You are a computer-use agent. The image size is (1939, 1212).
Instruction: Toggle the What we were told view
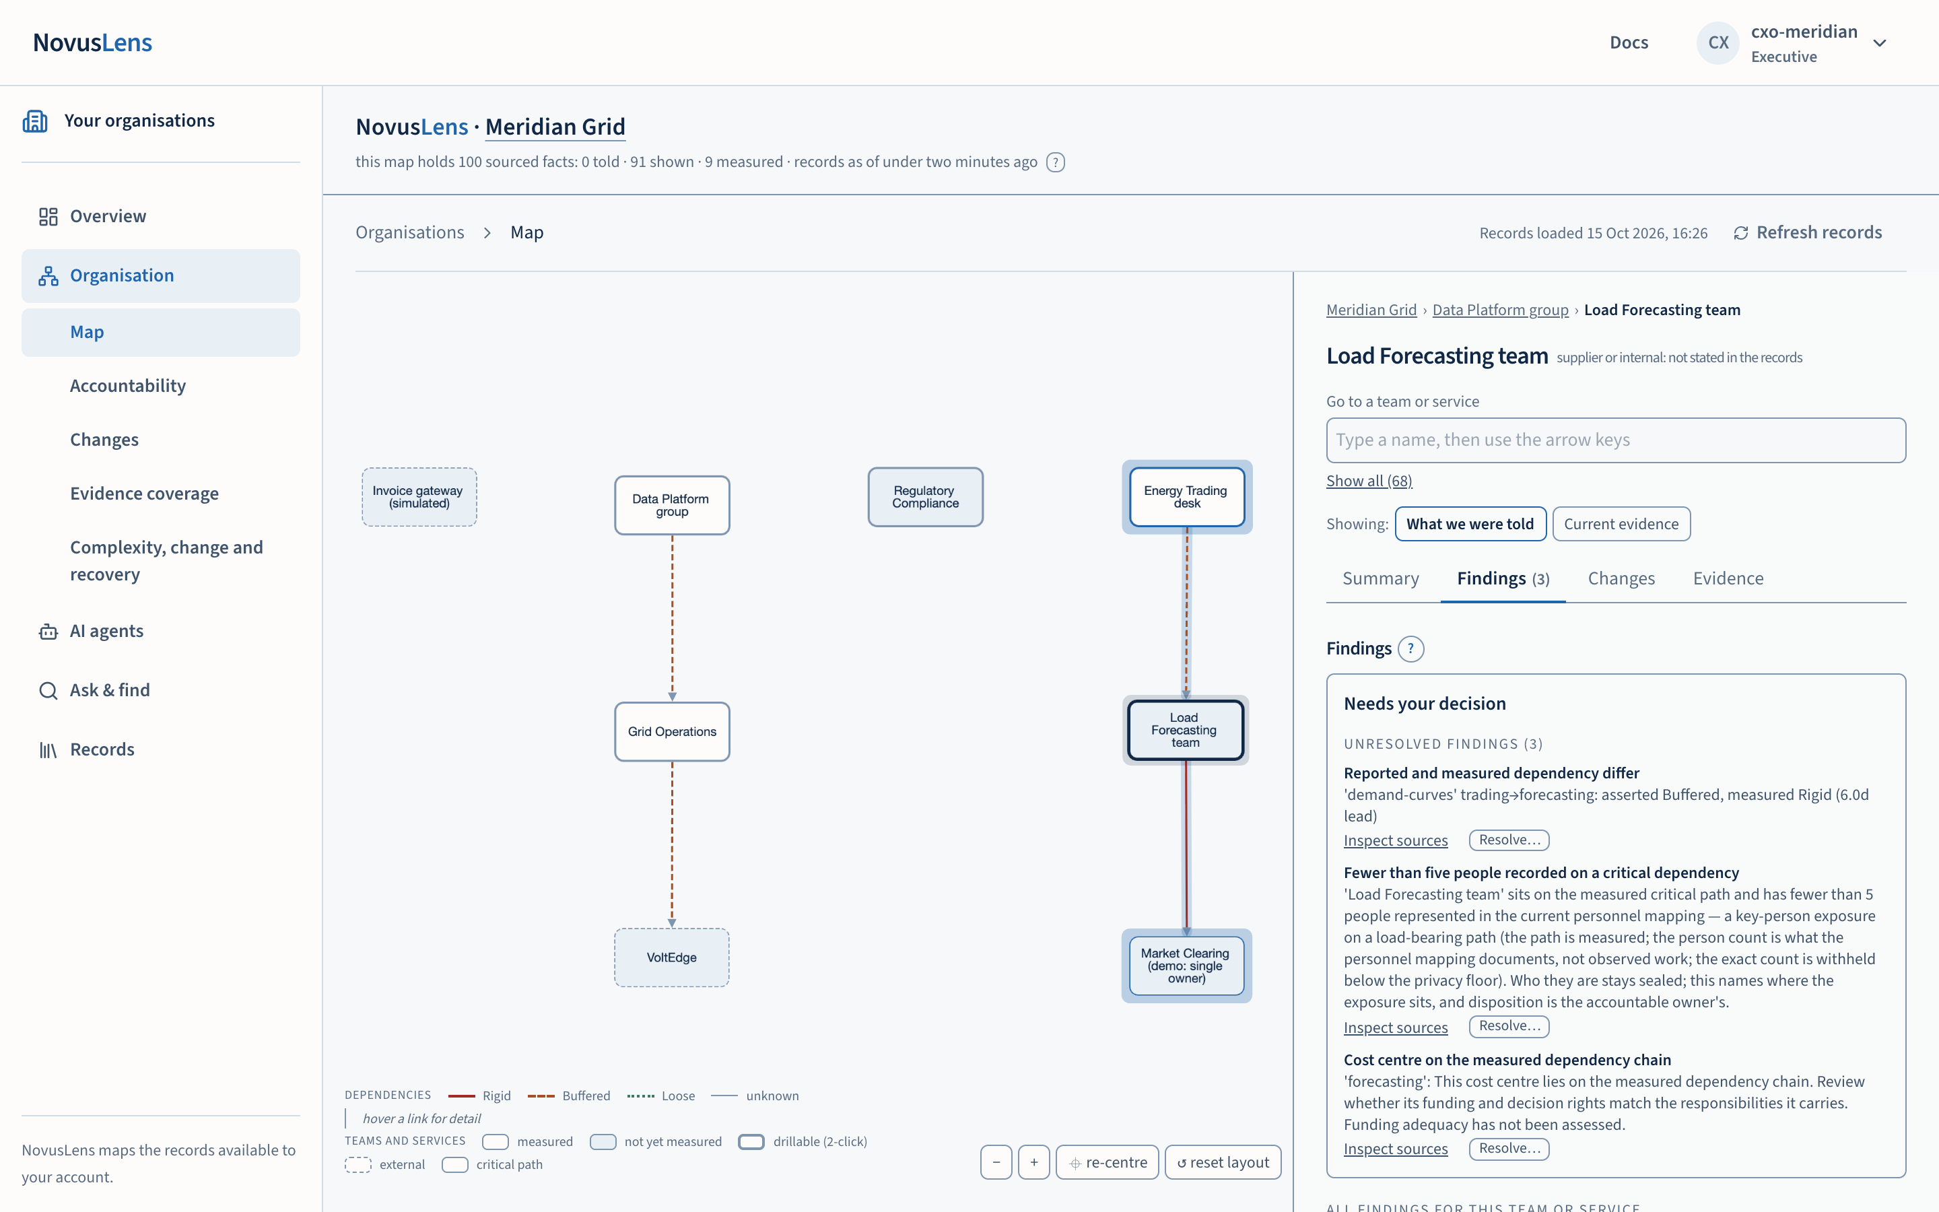pos(1470,525)
